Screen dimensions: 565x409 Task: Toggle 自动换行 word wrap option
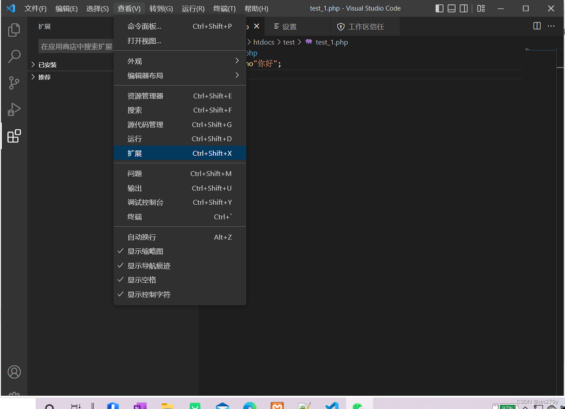180,237
